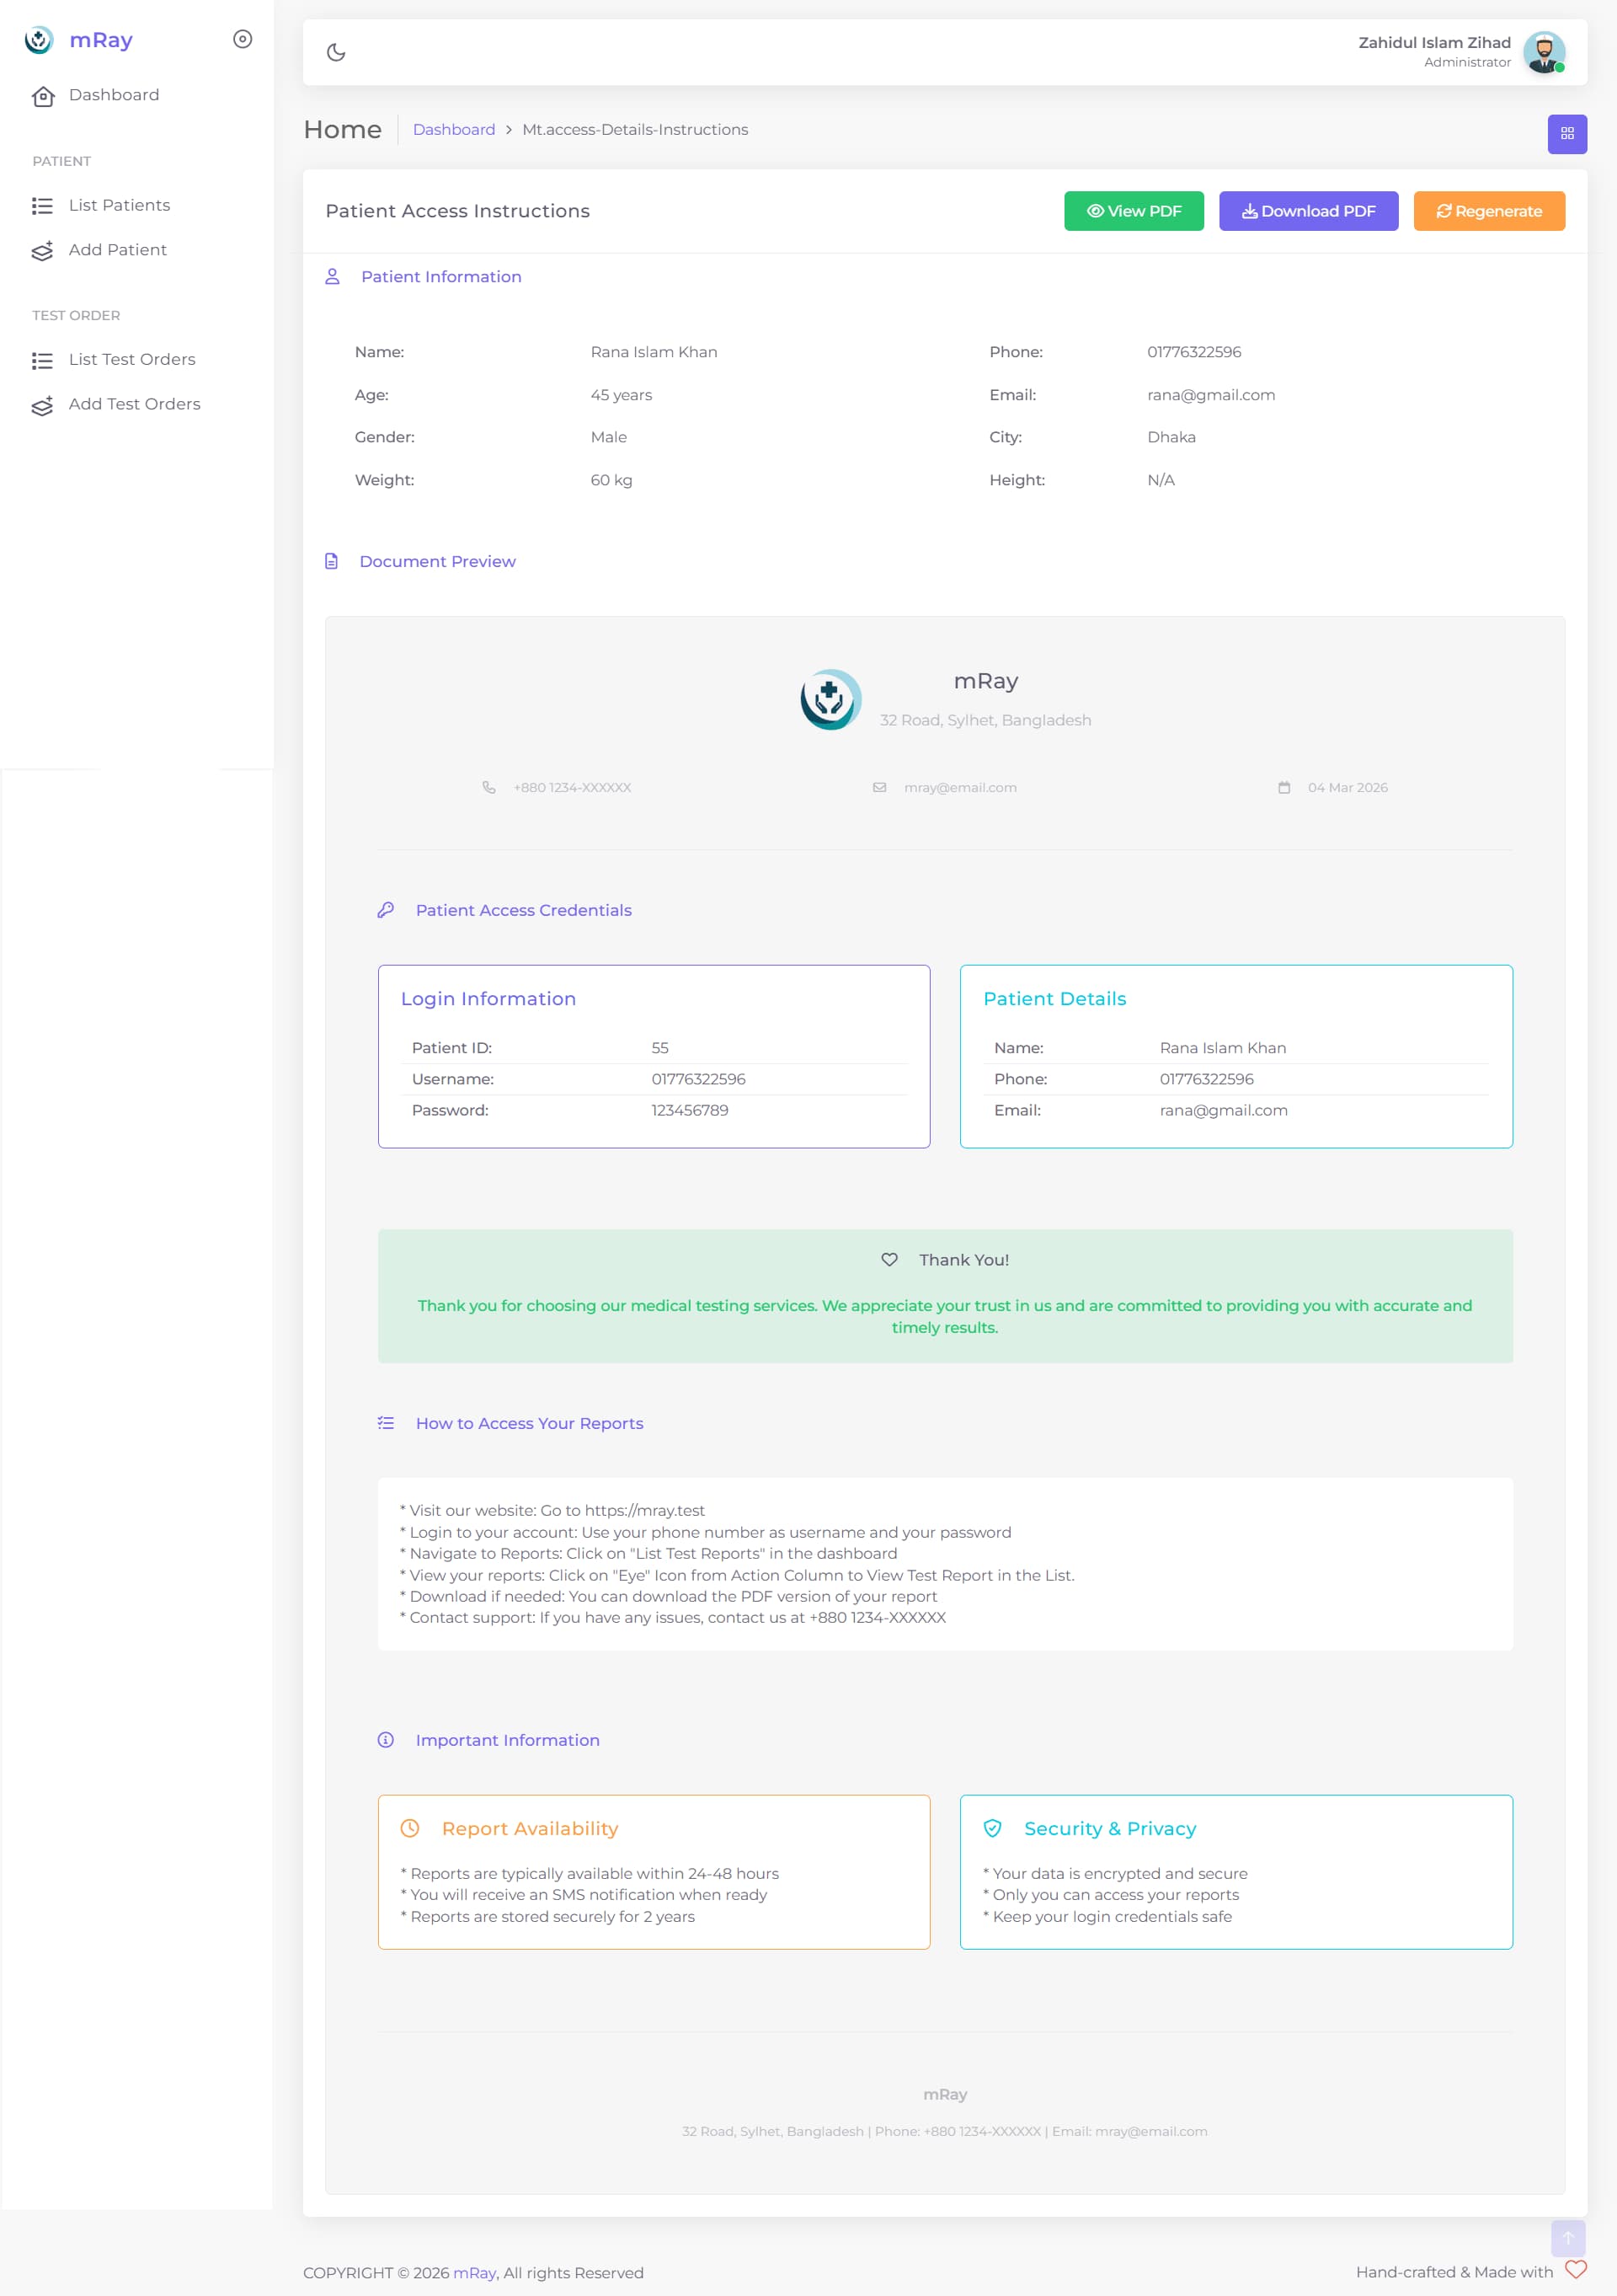Switch to dark mode with moon icon
The image size is (1617, 2296).
pos(336,52)
